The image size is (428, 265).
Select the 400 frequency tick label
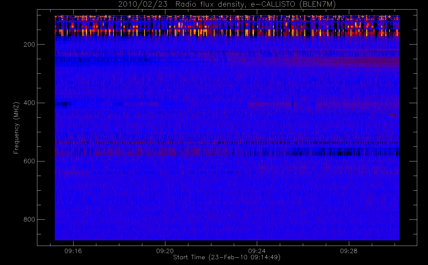29,103
